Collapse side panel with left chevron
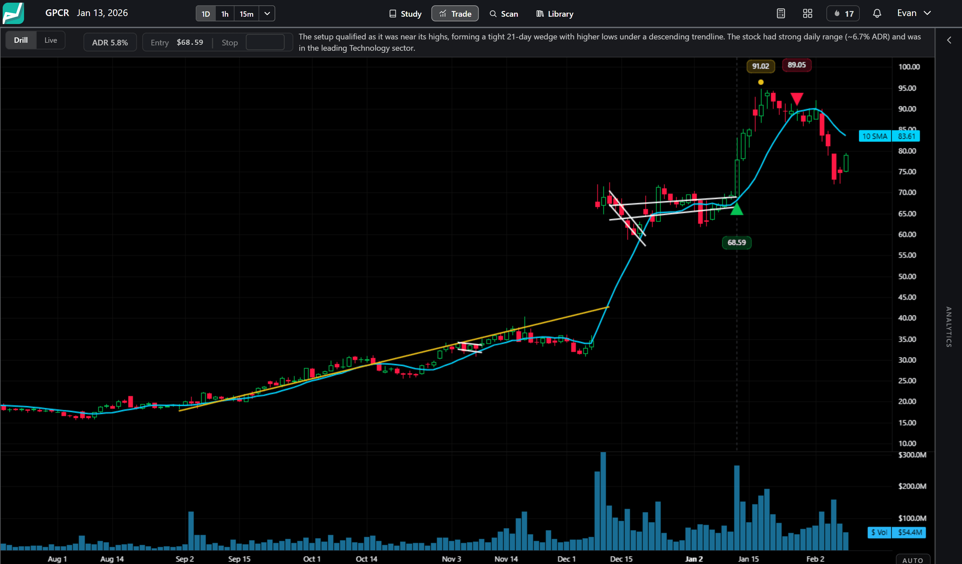 point(949,40)
